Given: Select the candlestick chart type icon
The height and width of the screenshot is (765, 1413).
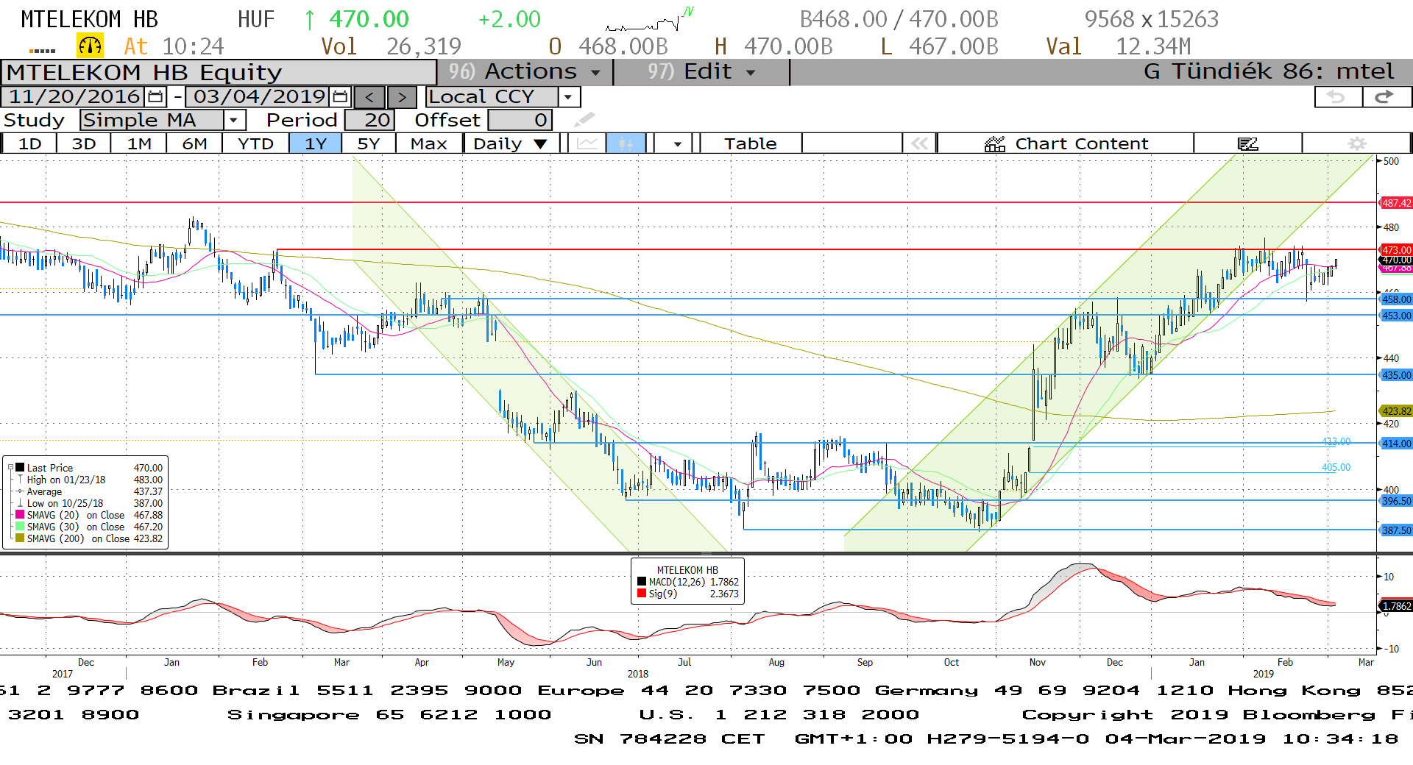Looking at the screenshot, I should pos(626,143).
